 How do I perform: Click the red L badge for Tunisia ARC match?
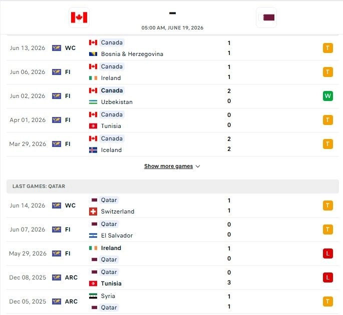point(327,277)
